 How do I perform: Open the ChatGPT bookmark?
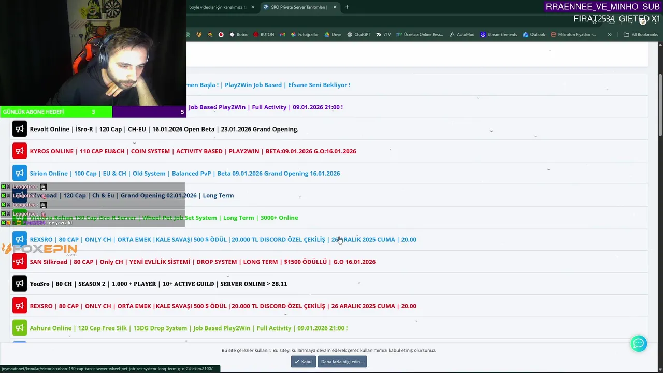[x=358, y=35]
